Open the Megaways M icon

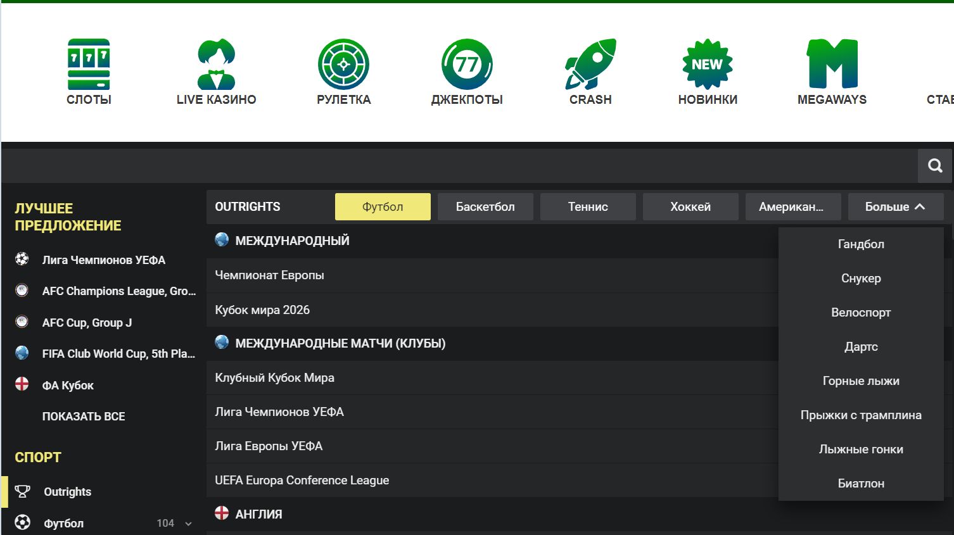pos(832,64)
